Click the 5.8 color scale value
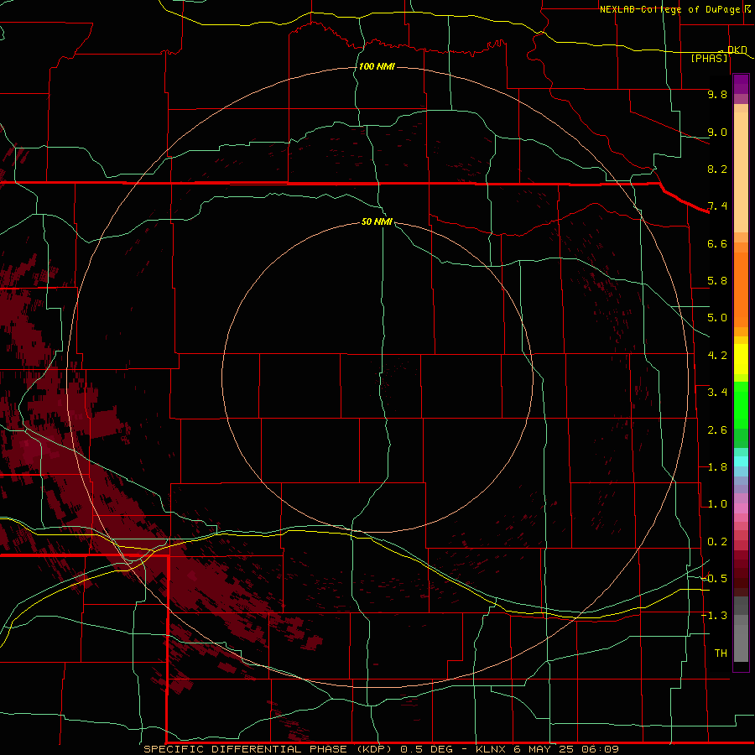755x755 pixels. (x=717, y=281)
